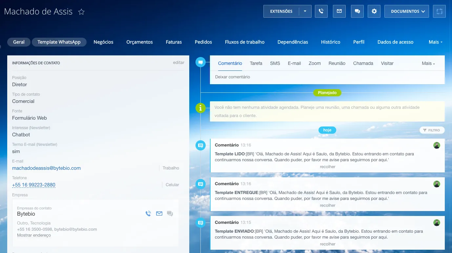Click timeline icon of Template LIDO comment
The height and width of the screenshot is (253, 452).
point(201,145)
